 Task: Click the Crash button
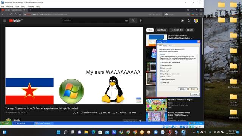tap(193, 89)
